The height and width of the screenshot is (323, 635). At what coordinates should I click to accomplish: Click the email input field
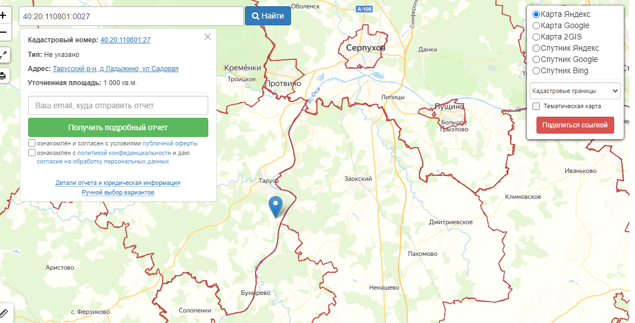click(118, 105)
